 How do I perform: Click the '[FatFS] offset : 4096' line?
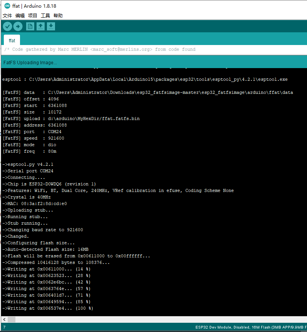tap(31, 99)
